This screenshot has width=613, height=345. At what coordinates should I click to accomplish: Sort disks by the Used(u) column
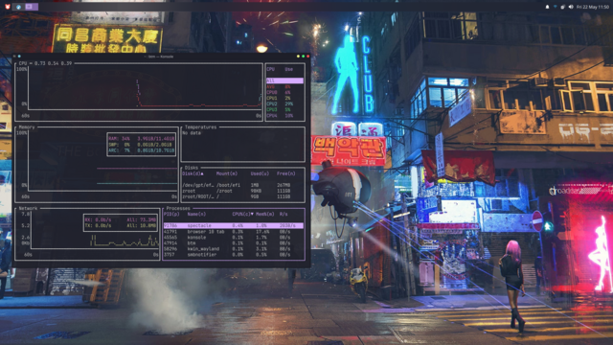pos(260,173)
